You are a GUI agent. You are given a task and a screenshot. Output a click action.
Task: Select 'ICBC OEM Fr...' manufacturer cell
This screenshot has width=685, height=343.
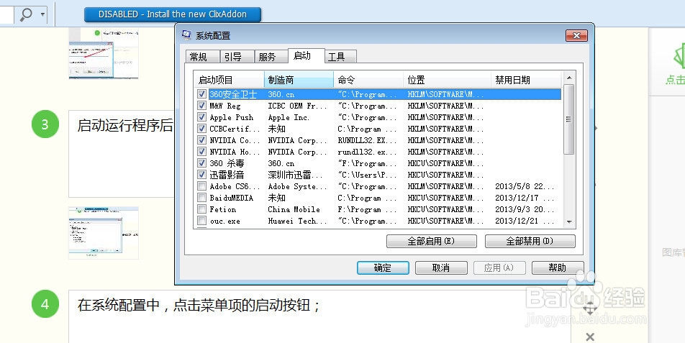pyautogui.click(x=297, y=106)
